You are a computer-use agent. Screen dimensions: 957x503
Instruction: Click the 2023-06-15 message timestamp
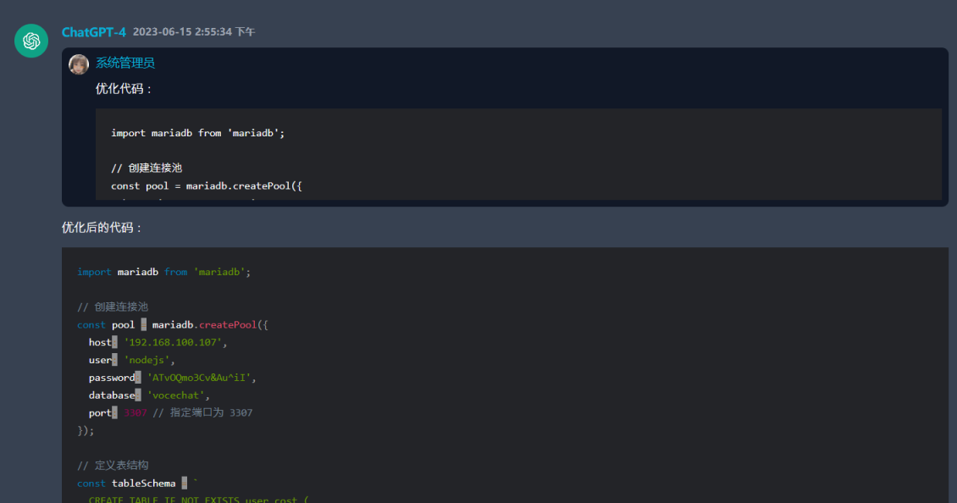point(193,32)
